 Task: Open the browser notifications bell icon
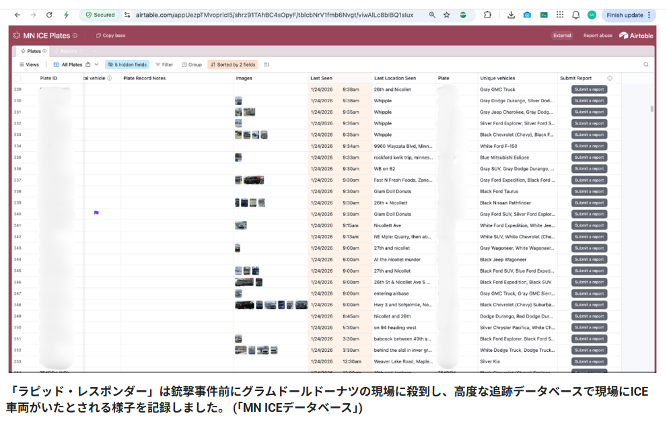pos(575,15)
